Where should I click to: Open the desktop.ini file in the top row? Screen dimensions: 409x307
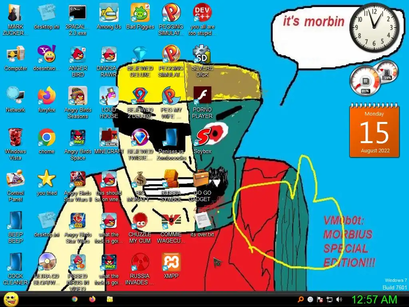point(46,12)
